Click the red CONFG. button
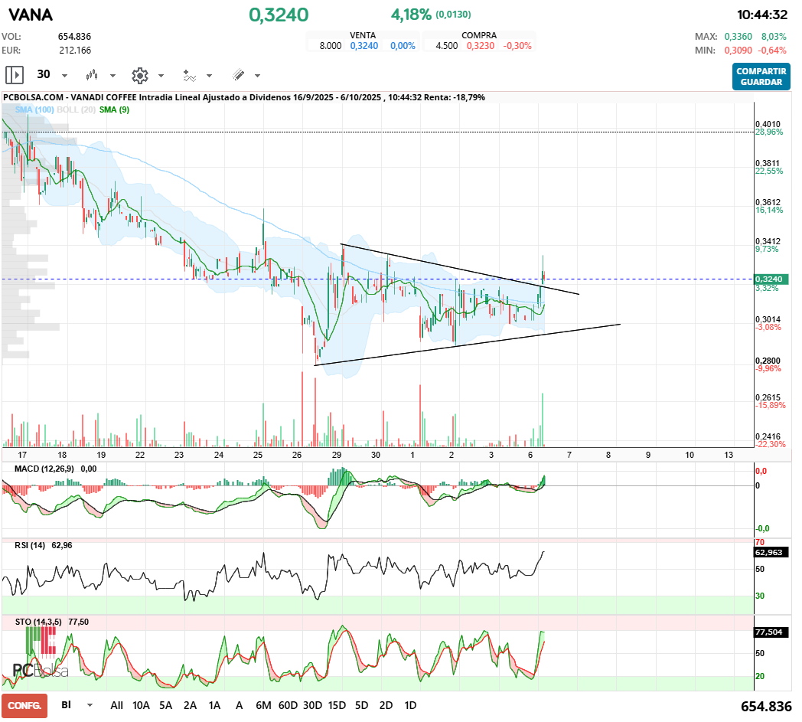The height and width of the screenshot is (722, 802). [24, 706]
